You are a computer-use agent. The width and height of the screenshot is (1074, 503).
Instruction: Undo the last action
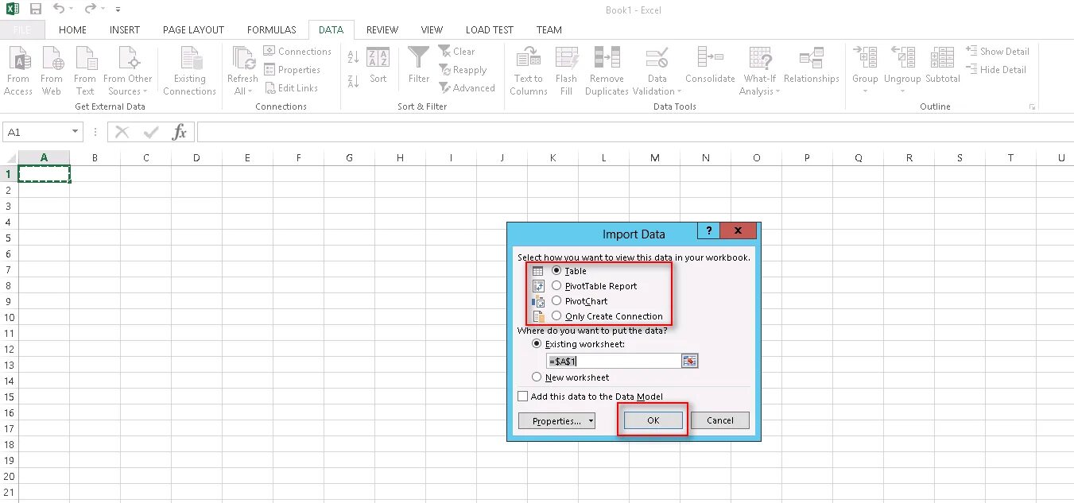click(59, 10)
